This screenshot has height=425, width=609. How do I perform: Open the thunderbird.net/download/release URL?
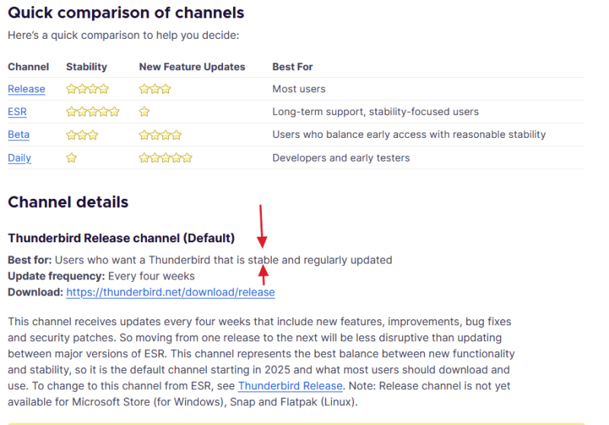[171, 292]
